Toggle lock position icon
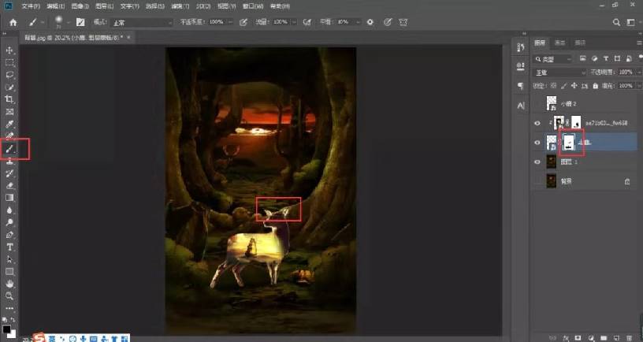The image size is (643, 342). (x=574, y=86)
